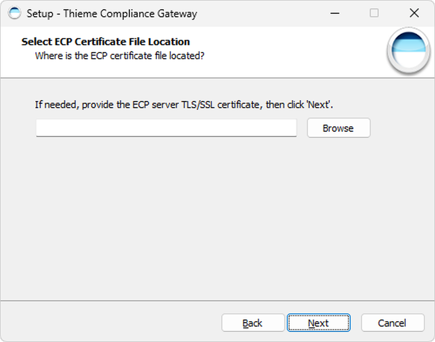435x342 pixels.
Task: Click empty title bar space right of title
Action: point(262,13)
